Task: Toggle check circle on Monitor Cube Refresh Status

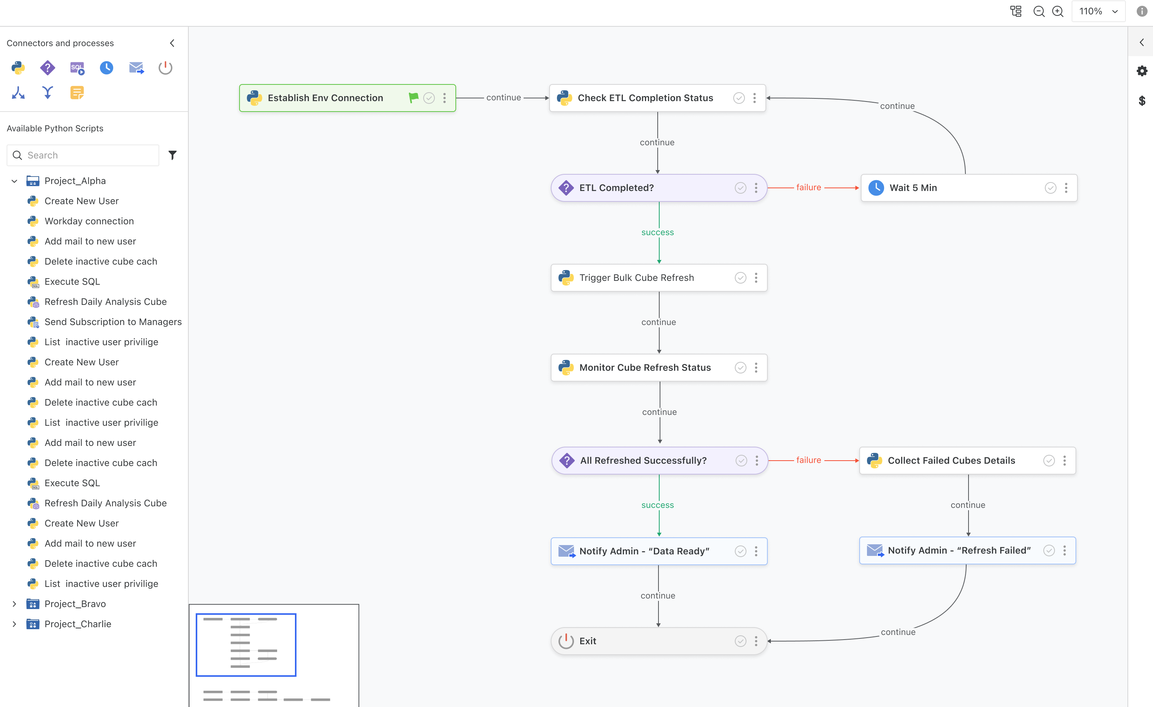Action: 740,368
